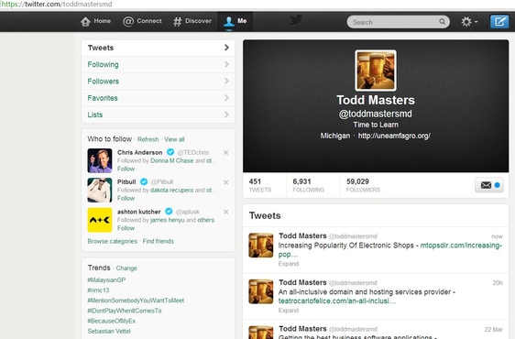Click the chevron beside Lists
The width and height of the screenshot is (515, 339).
(226, 115)
